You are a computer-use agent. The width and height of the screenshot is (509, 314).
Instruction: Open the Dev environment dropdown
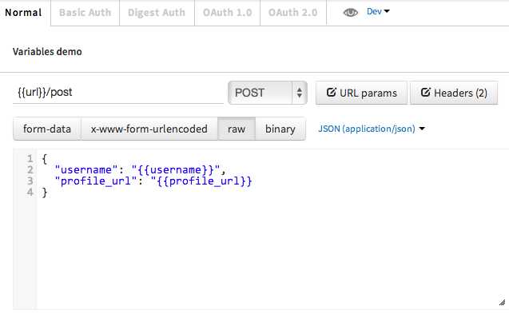coord(378,11)
